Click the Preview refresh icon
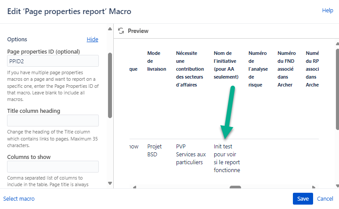The height and width of the screenshot is (209, 339). tap(121, 31)
